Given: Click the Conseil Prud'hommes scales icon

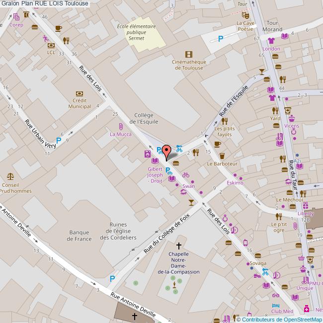Looking at the screenshot, I should (x=10, y=176).
